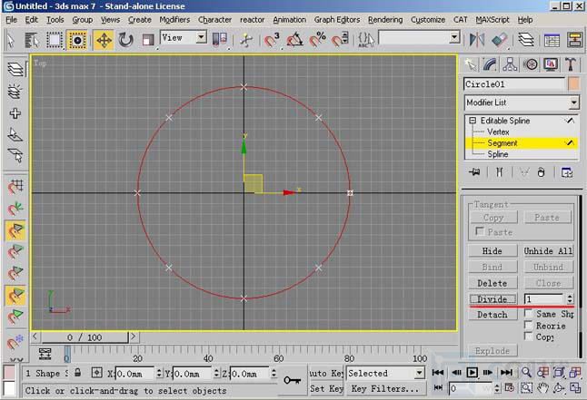
Task: Open the Graph Editors menu
Action: (x=337, y=19)
